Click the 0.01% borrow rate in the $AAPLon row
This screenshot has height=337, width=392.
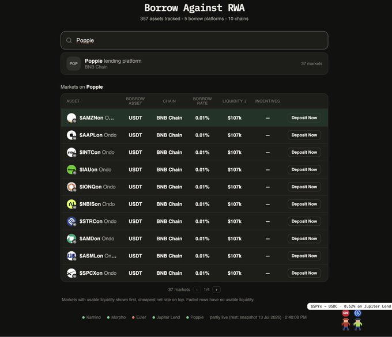click(x=202, y=135)
